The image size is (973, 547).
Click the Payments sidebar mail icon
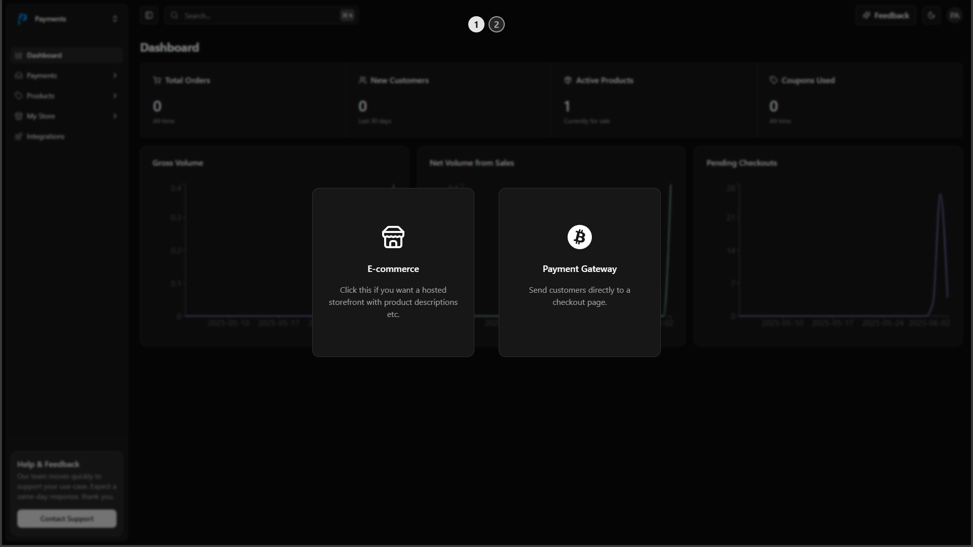[x=19, y=75]
